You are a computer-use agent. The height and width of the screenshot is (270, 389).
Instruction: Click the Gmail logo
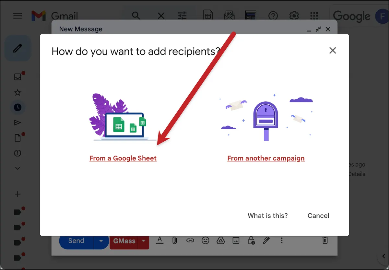[x=54, y=16]
